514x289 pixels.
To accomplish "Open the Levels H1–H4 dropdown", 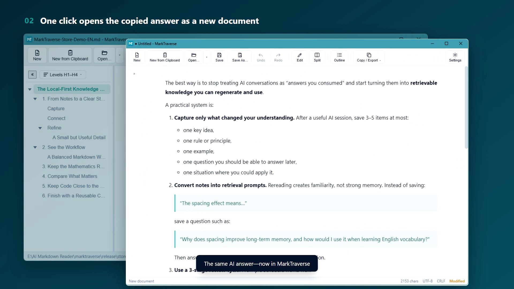I will pyautogui.click(x=63, y=75).
